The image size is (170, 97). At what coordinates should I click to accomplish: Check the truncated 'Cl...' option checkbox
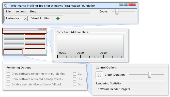point(74,74)
